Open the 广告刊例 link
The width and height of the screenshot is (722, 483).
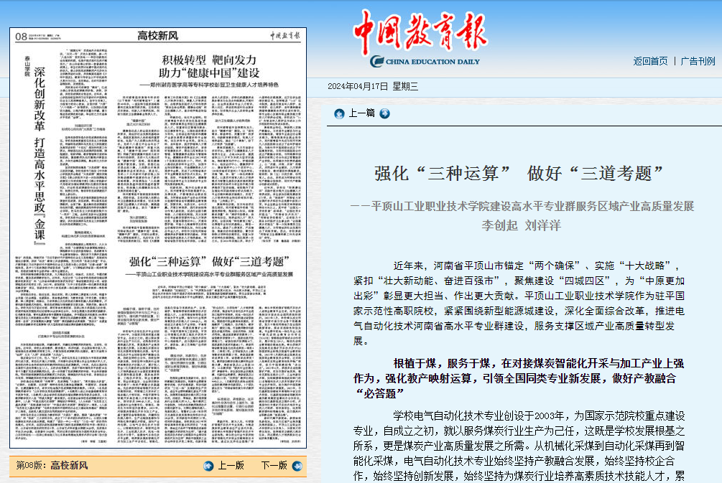pos(698,61)
